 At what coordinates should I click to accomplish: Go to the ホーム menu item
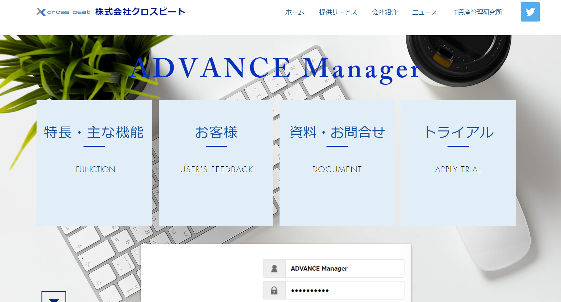[x=295, y=12]
